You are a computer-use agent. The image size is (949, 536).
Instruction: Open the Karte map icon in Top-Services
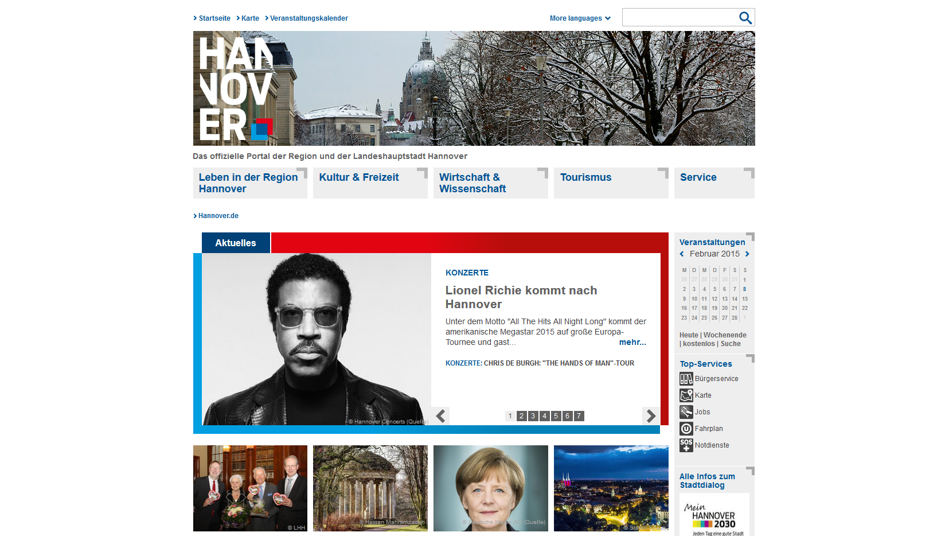click(x=686, y=395)
